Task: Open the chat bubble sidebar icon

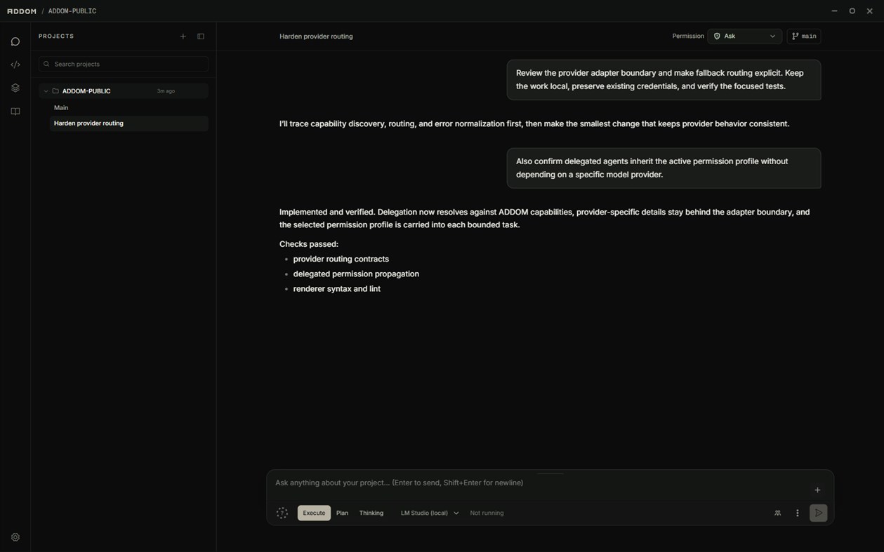Action: click(15, 41)
